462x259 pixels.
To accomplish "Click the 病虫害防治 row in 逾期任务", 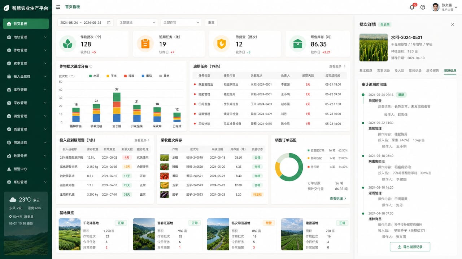I will pos(270,85).
